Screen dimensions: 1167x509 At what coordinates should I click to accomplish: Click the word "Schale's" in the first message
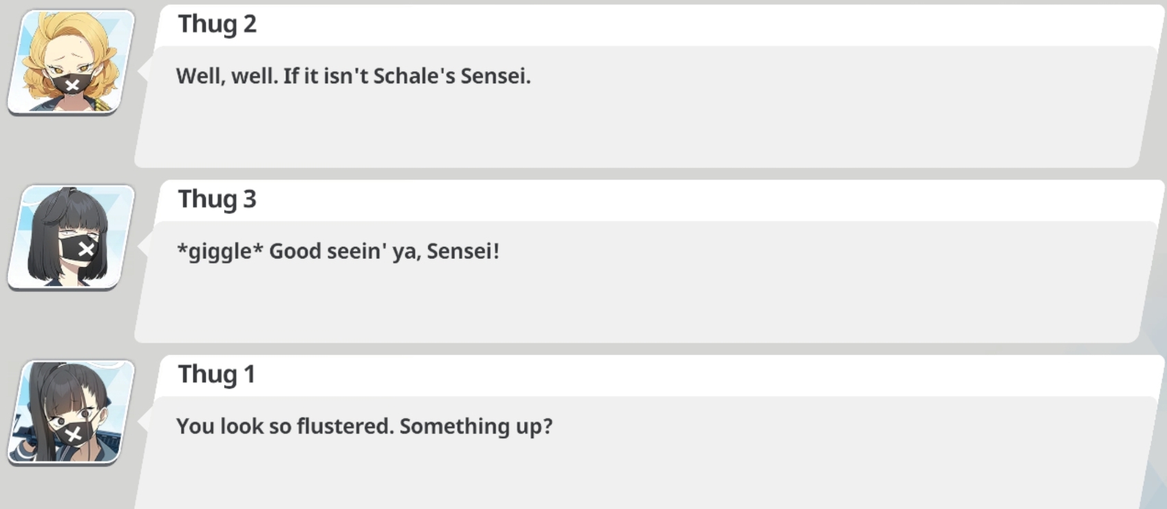click(x=414, y=76)
